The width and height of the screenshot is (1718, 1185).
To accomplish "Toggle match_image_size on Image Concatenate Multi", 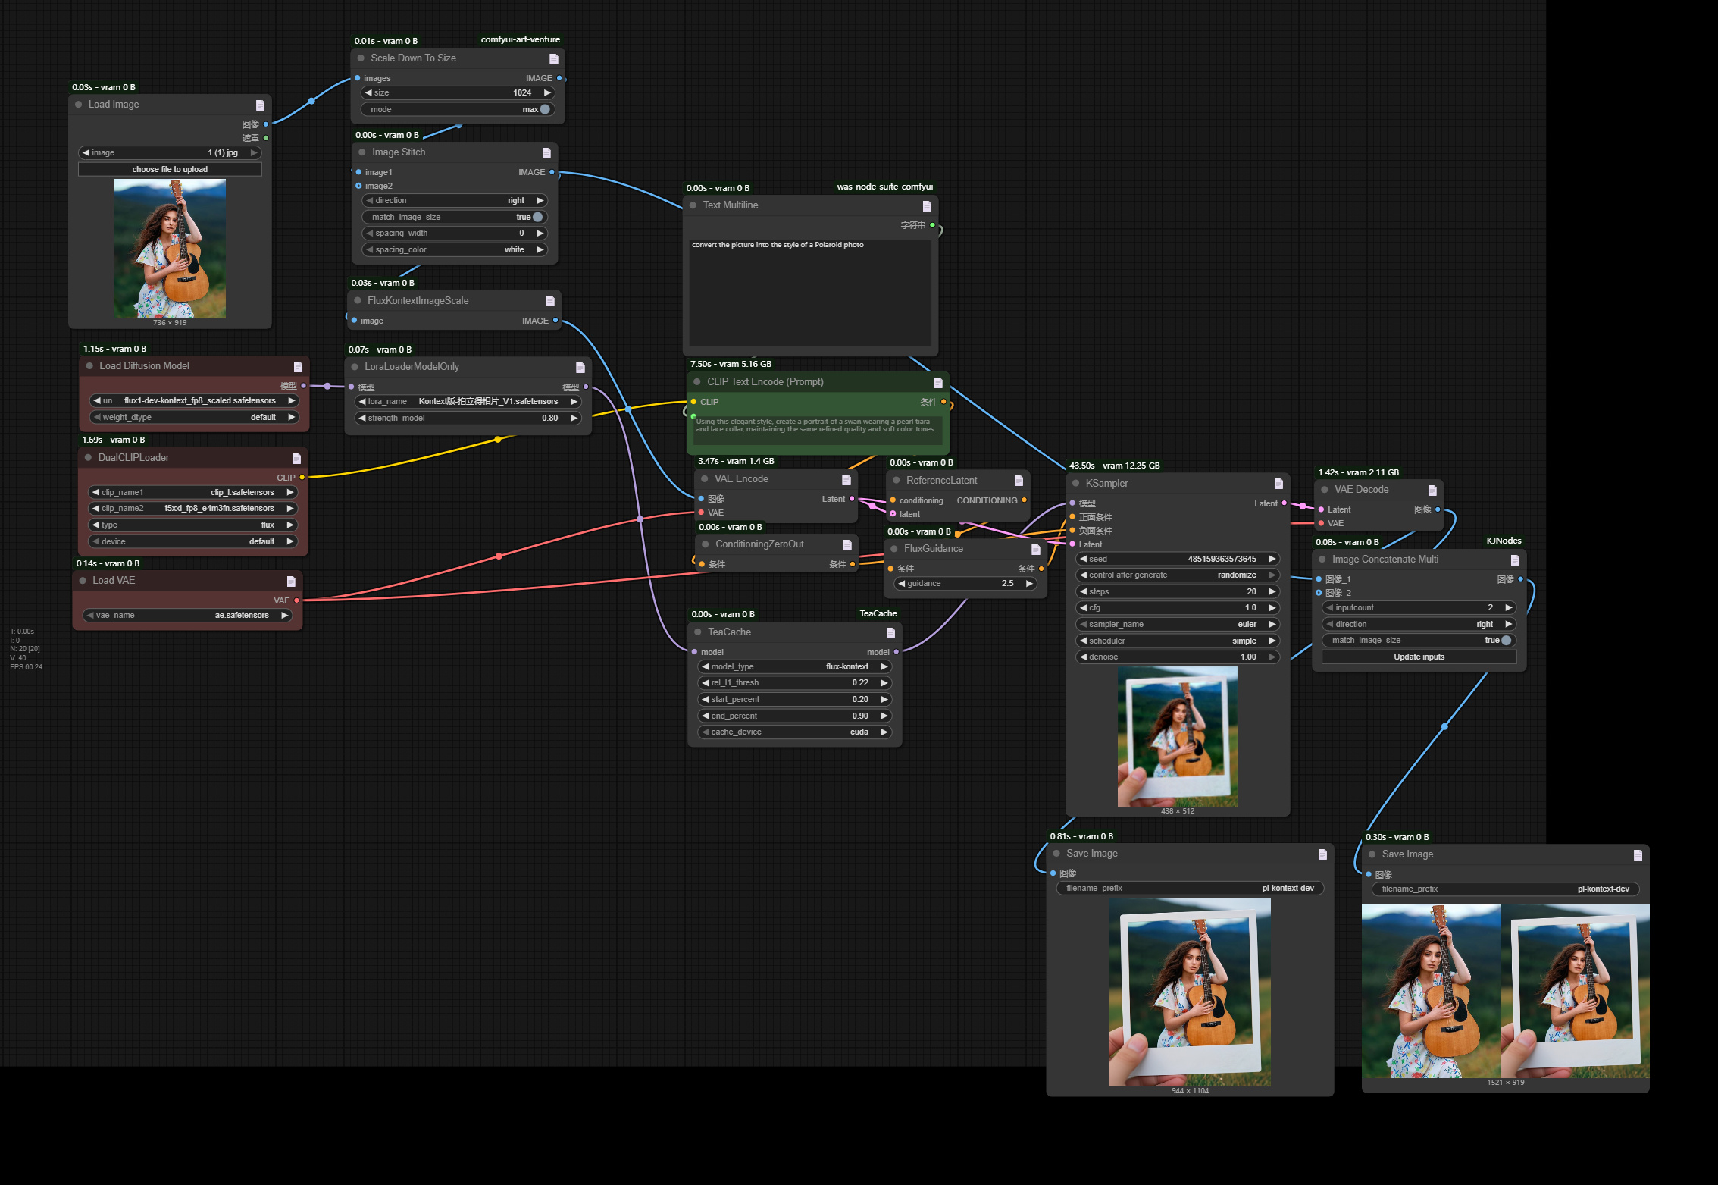I will pos(1507,640).
